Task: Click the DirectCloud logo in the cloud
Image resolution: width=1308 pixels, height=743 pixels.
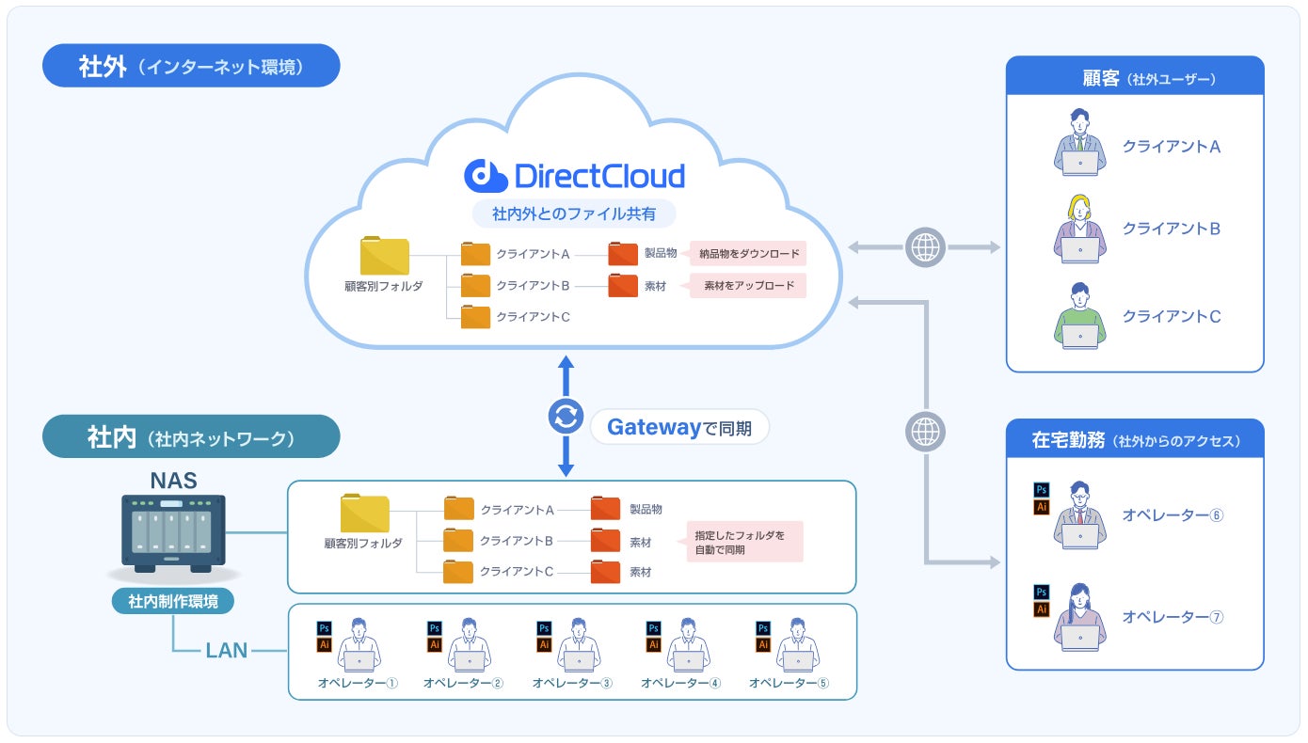Action: pyautogui.click(x=574, y=175)
